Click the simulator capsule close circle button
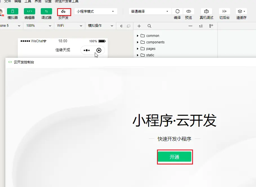This screenshot has width=256, height=187. 99,50
